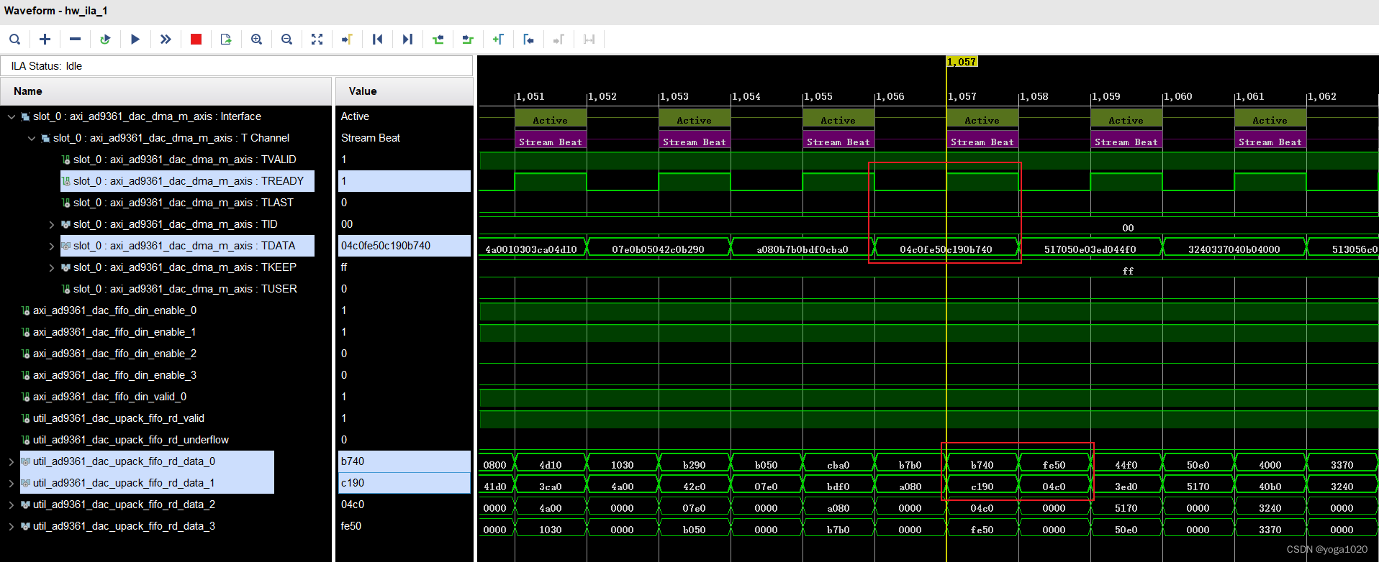Select util_ad9361_dac_upack_fifo_rd_valid signal
1379x562 pixels.
(118, 418)
